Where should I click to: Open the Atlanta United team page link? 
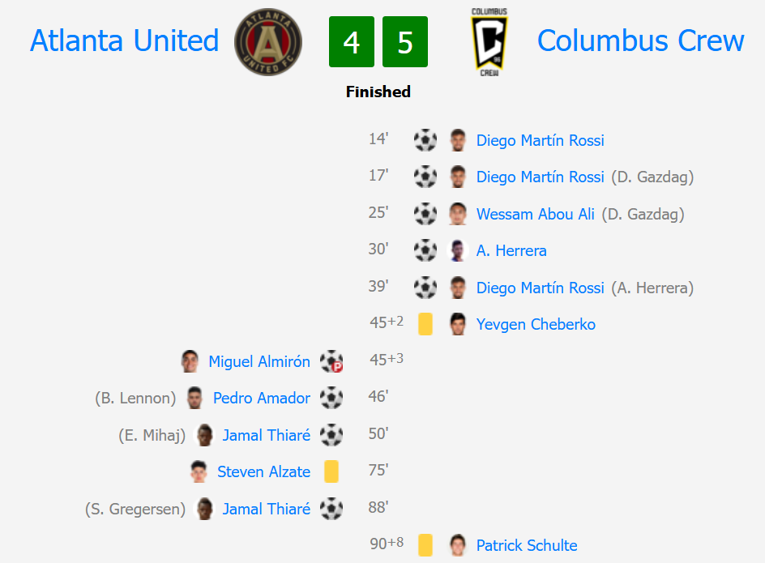(x=125, y=41)
